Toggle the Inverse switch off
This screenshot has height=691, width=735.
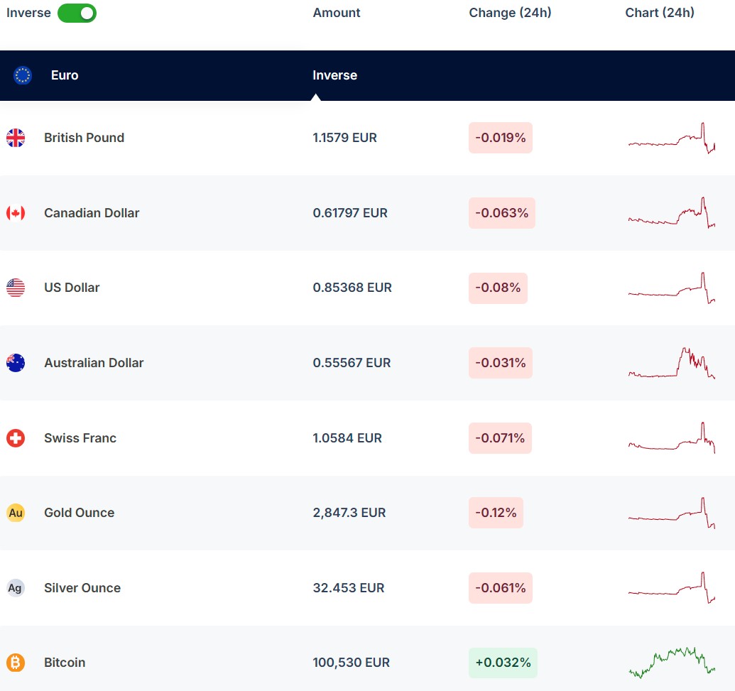click(x=77, y=13)
